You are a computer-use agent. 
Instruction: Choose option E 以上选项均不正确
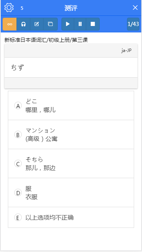tap(71, 218)
